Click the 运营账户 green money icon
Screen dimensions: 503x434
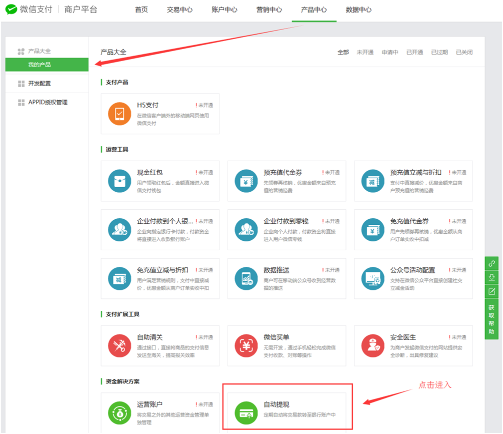pyautogui.click(x=119, y=413)
